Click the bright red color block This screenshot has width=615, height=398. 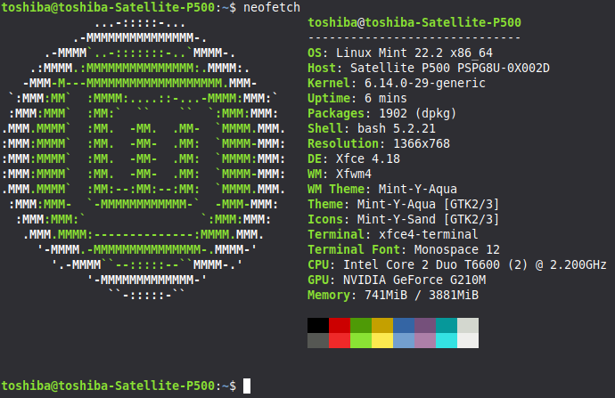click(x=340, y=340)
